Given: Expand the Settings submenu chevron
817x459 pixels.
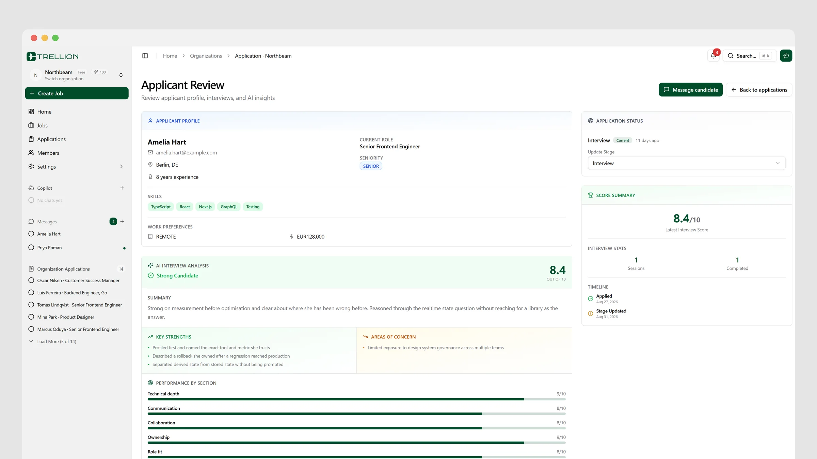Looking at the screenshot, I should coord(121,166).
